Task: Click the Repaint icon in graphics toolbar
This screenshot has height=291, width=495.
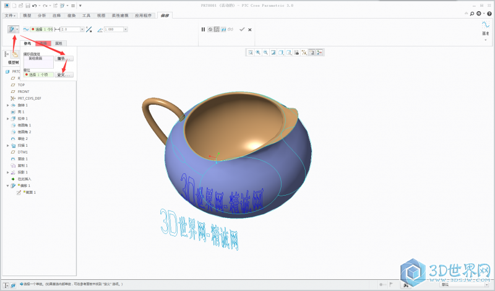Action: coord(273,53)
